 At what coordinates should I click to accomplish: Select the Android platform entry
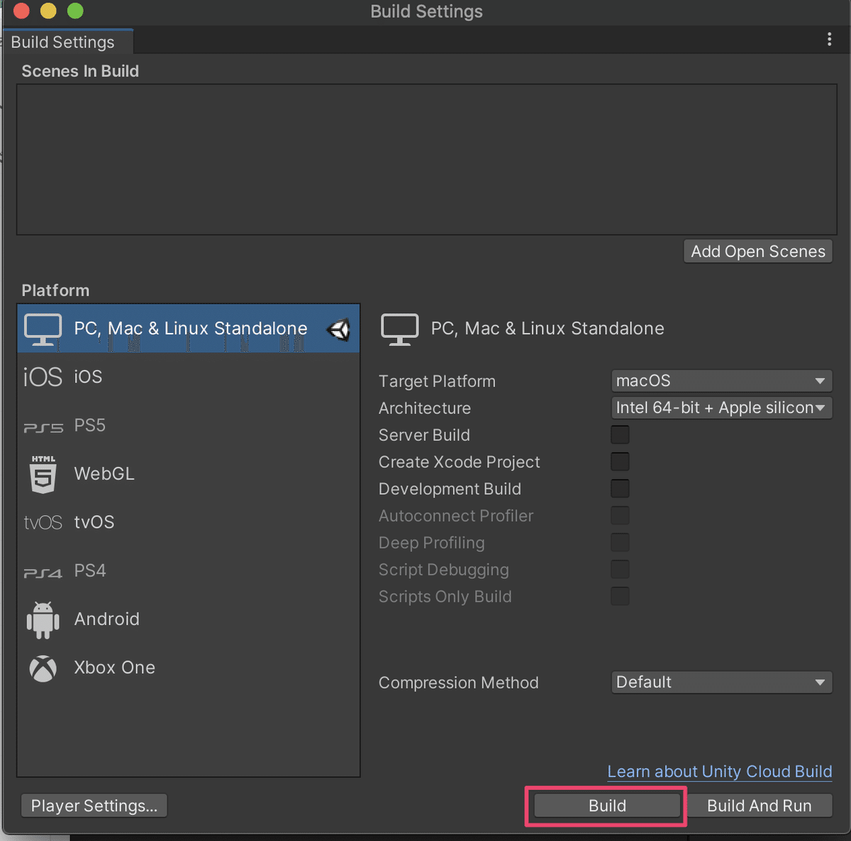tap(189, 619)
